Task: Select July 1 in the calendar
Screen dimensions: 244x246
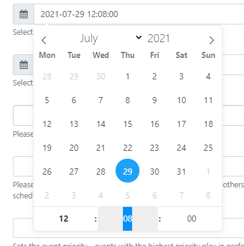Action: click(128, 76)
